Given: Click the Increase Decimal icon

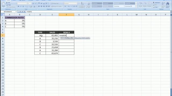Looking at the screenshot, I should [x=74, y=6].
